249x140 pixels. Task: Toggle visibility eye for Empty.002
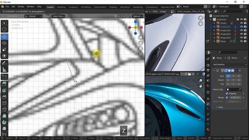point(241,30)
